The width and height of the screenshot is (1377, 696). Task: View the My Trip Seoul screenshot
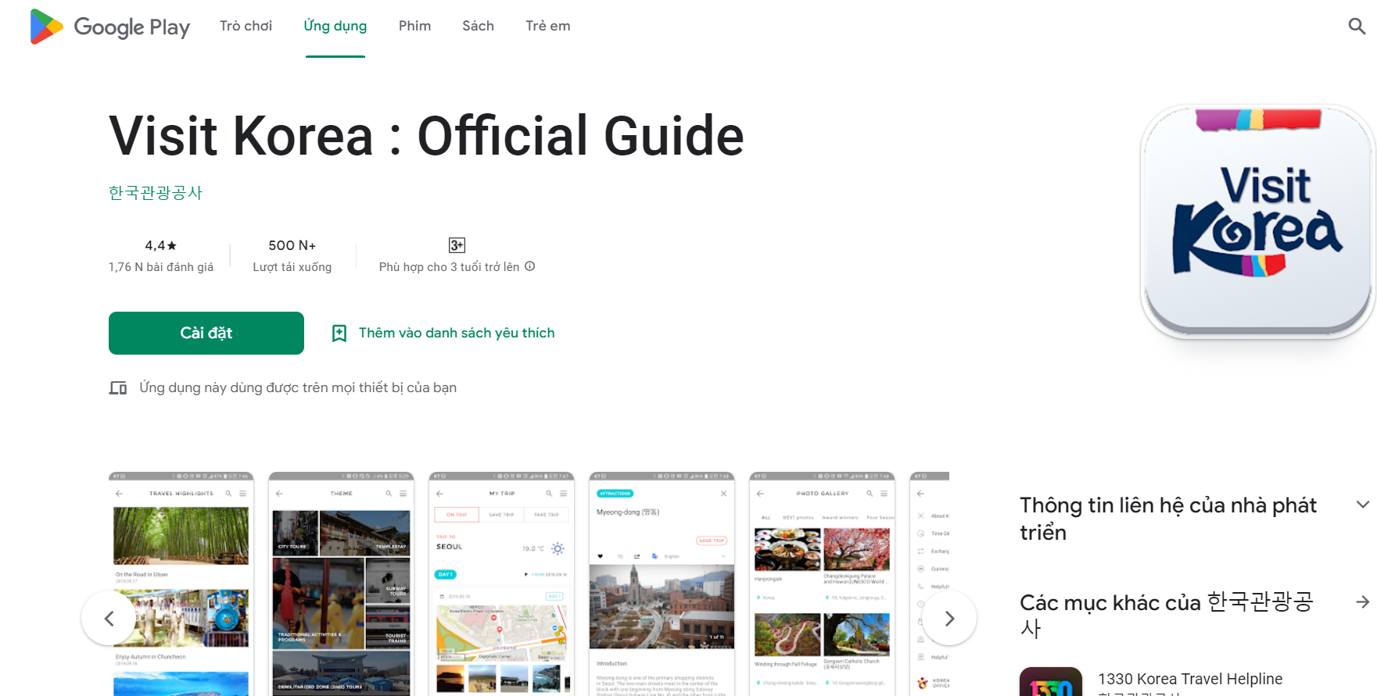click(501, 584)
